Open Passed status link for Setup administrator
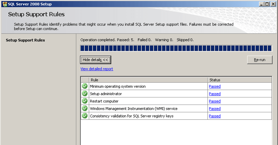278x145 pixels. tap(215, 94)
